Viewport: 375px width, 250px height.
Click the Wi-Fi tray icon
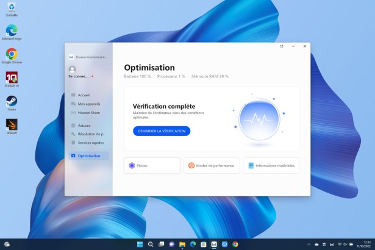click(340, 245)
